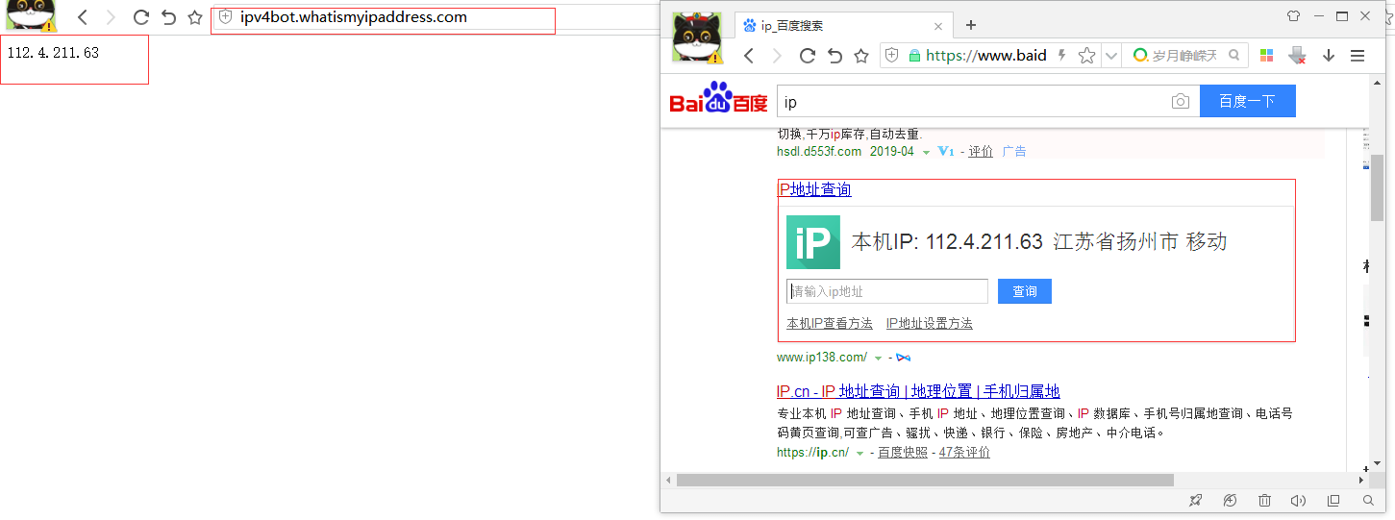1395x520 pixels.
Task: Expand arrow beside hsdl.d553f.com 2019-04
Action: [926, 152]
